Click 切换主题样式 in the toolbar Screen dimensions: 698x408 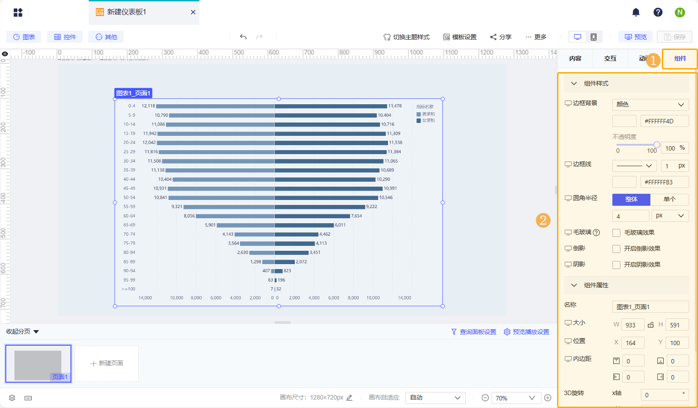click(406, 37)
